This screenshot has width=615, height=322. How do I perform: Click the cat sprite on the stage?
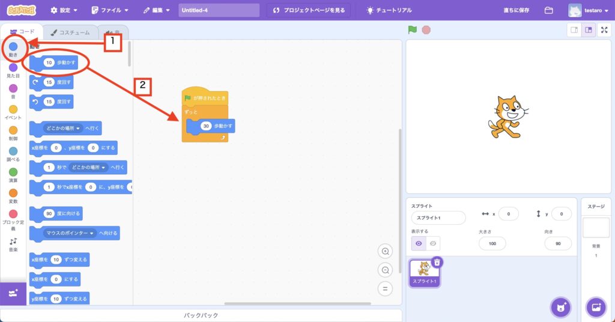click(508, 117)
